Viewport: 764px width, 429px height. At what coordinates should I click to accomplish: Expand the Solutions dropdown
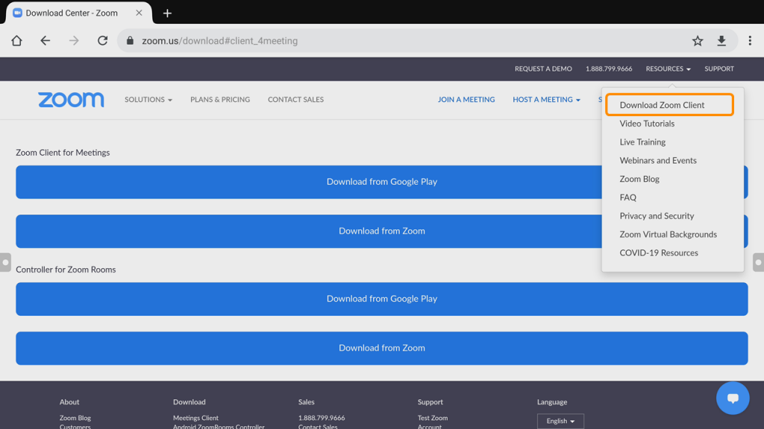(148, 99)
